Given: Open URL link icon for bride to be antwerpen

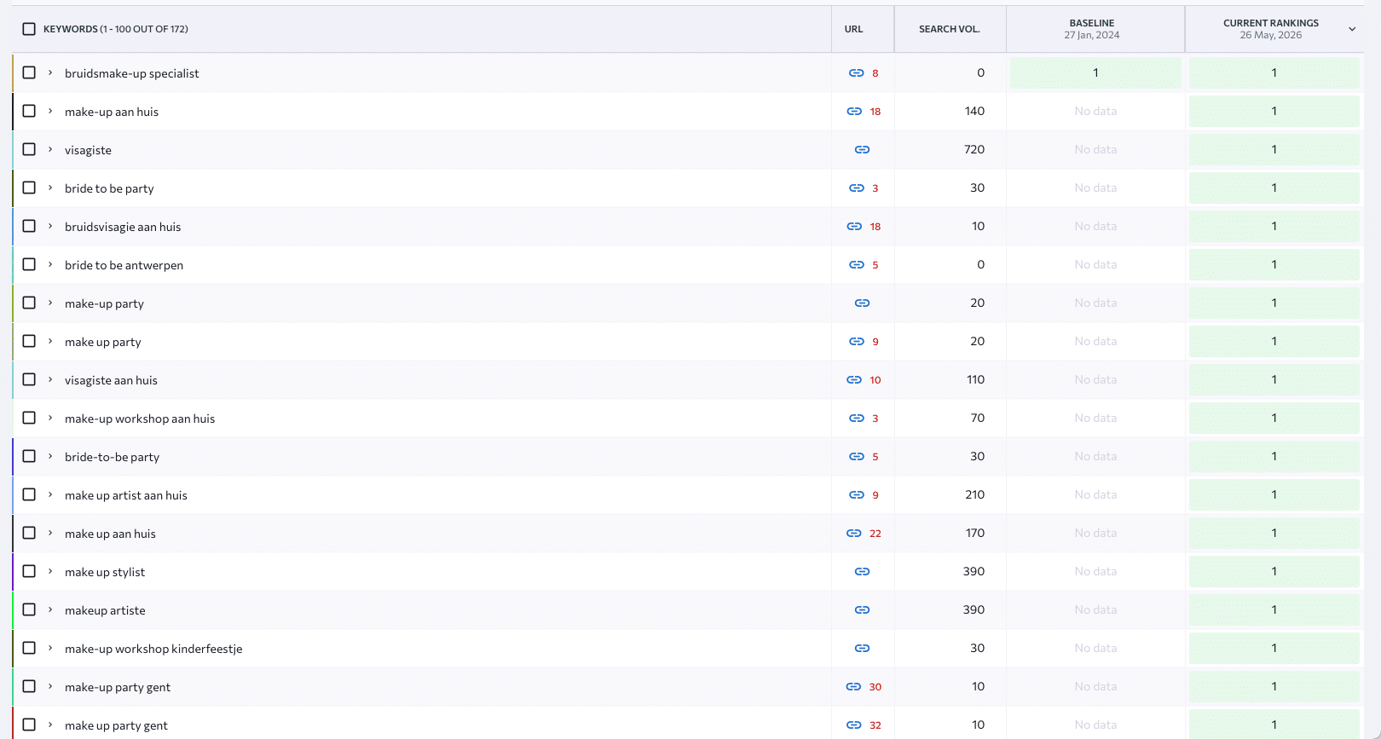Looking at the screenshot, I should (856, 265).
